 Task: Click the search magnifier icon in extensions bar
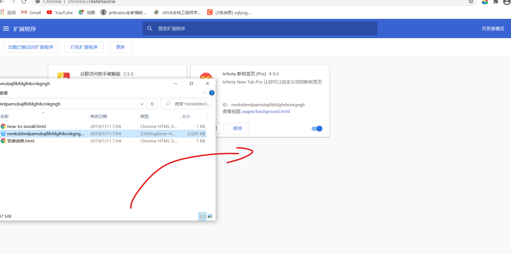pos(150,28)
